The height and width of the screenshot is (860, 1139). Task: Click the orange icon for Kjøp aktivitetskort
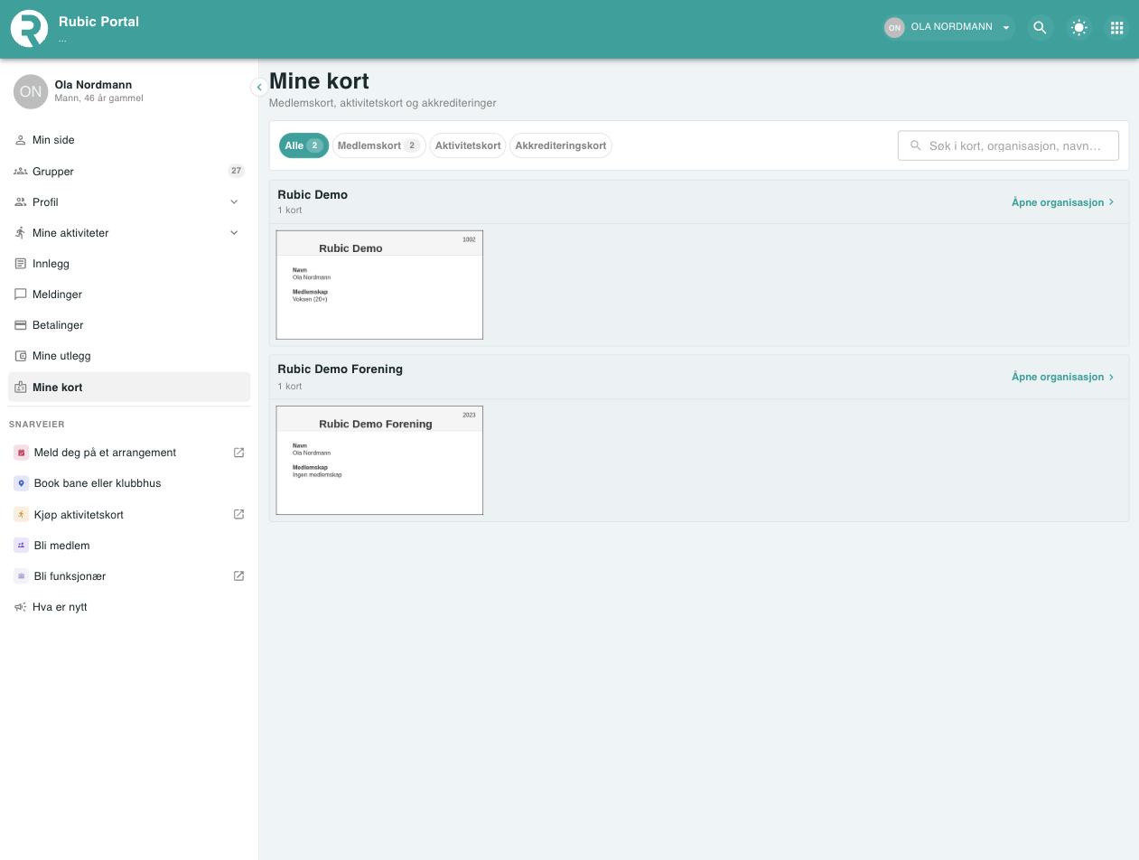[x=22, y=515]
